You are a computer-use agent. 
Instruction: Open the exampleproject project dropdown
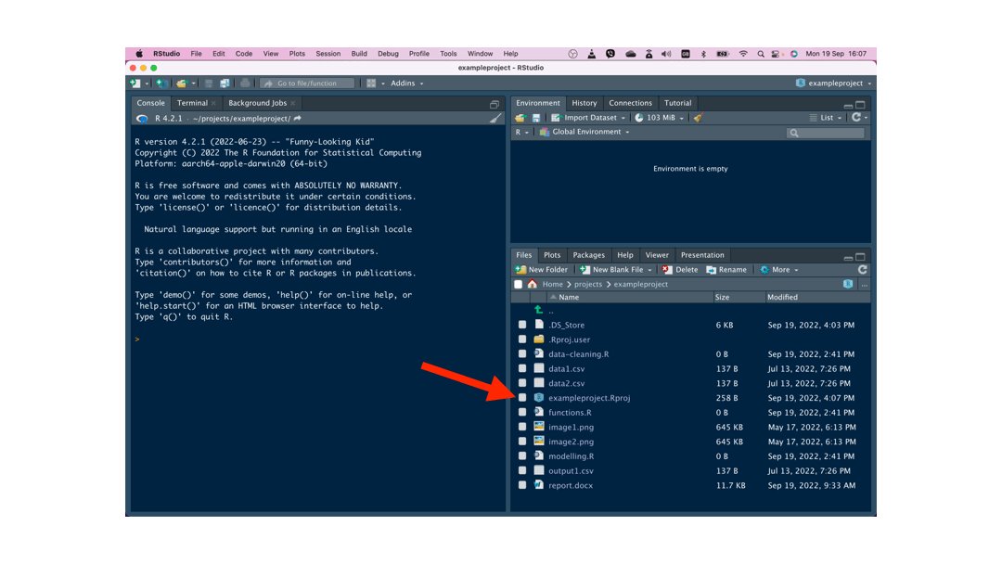(834, 83)
